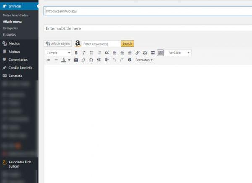Image resolution: width=252 pixels, height=183 pixels.
Task: Open Cookie Law Info menu
Action: click(19, 68)
